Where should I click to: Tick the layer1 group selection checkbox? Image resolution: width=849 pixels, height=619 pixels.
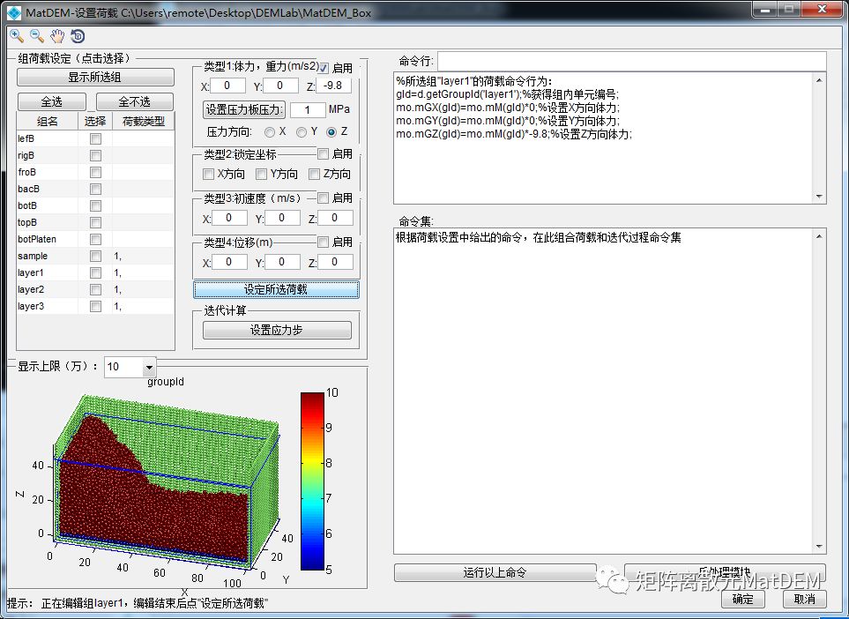tap(95, 273)
